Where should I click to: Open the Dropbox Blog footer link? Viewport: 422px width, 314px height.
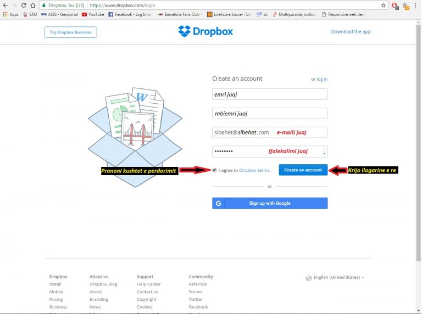click(103, 284)
